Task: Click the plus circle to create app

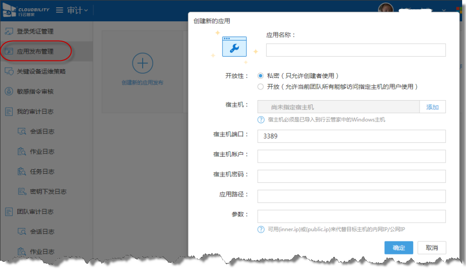Action: pyautogui.click(x=143, y=63)
